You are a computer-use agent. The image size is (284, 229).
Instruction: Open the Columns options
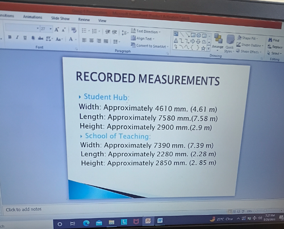click(x=116, y=41)
